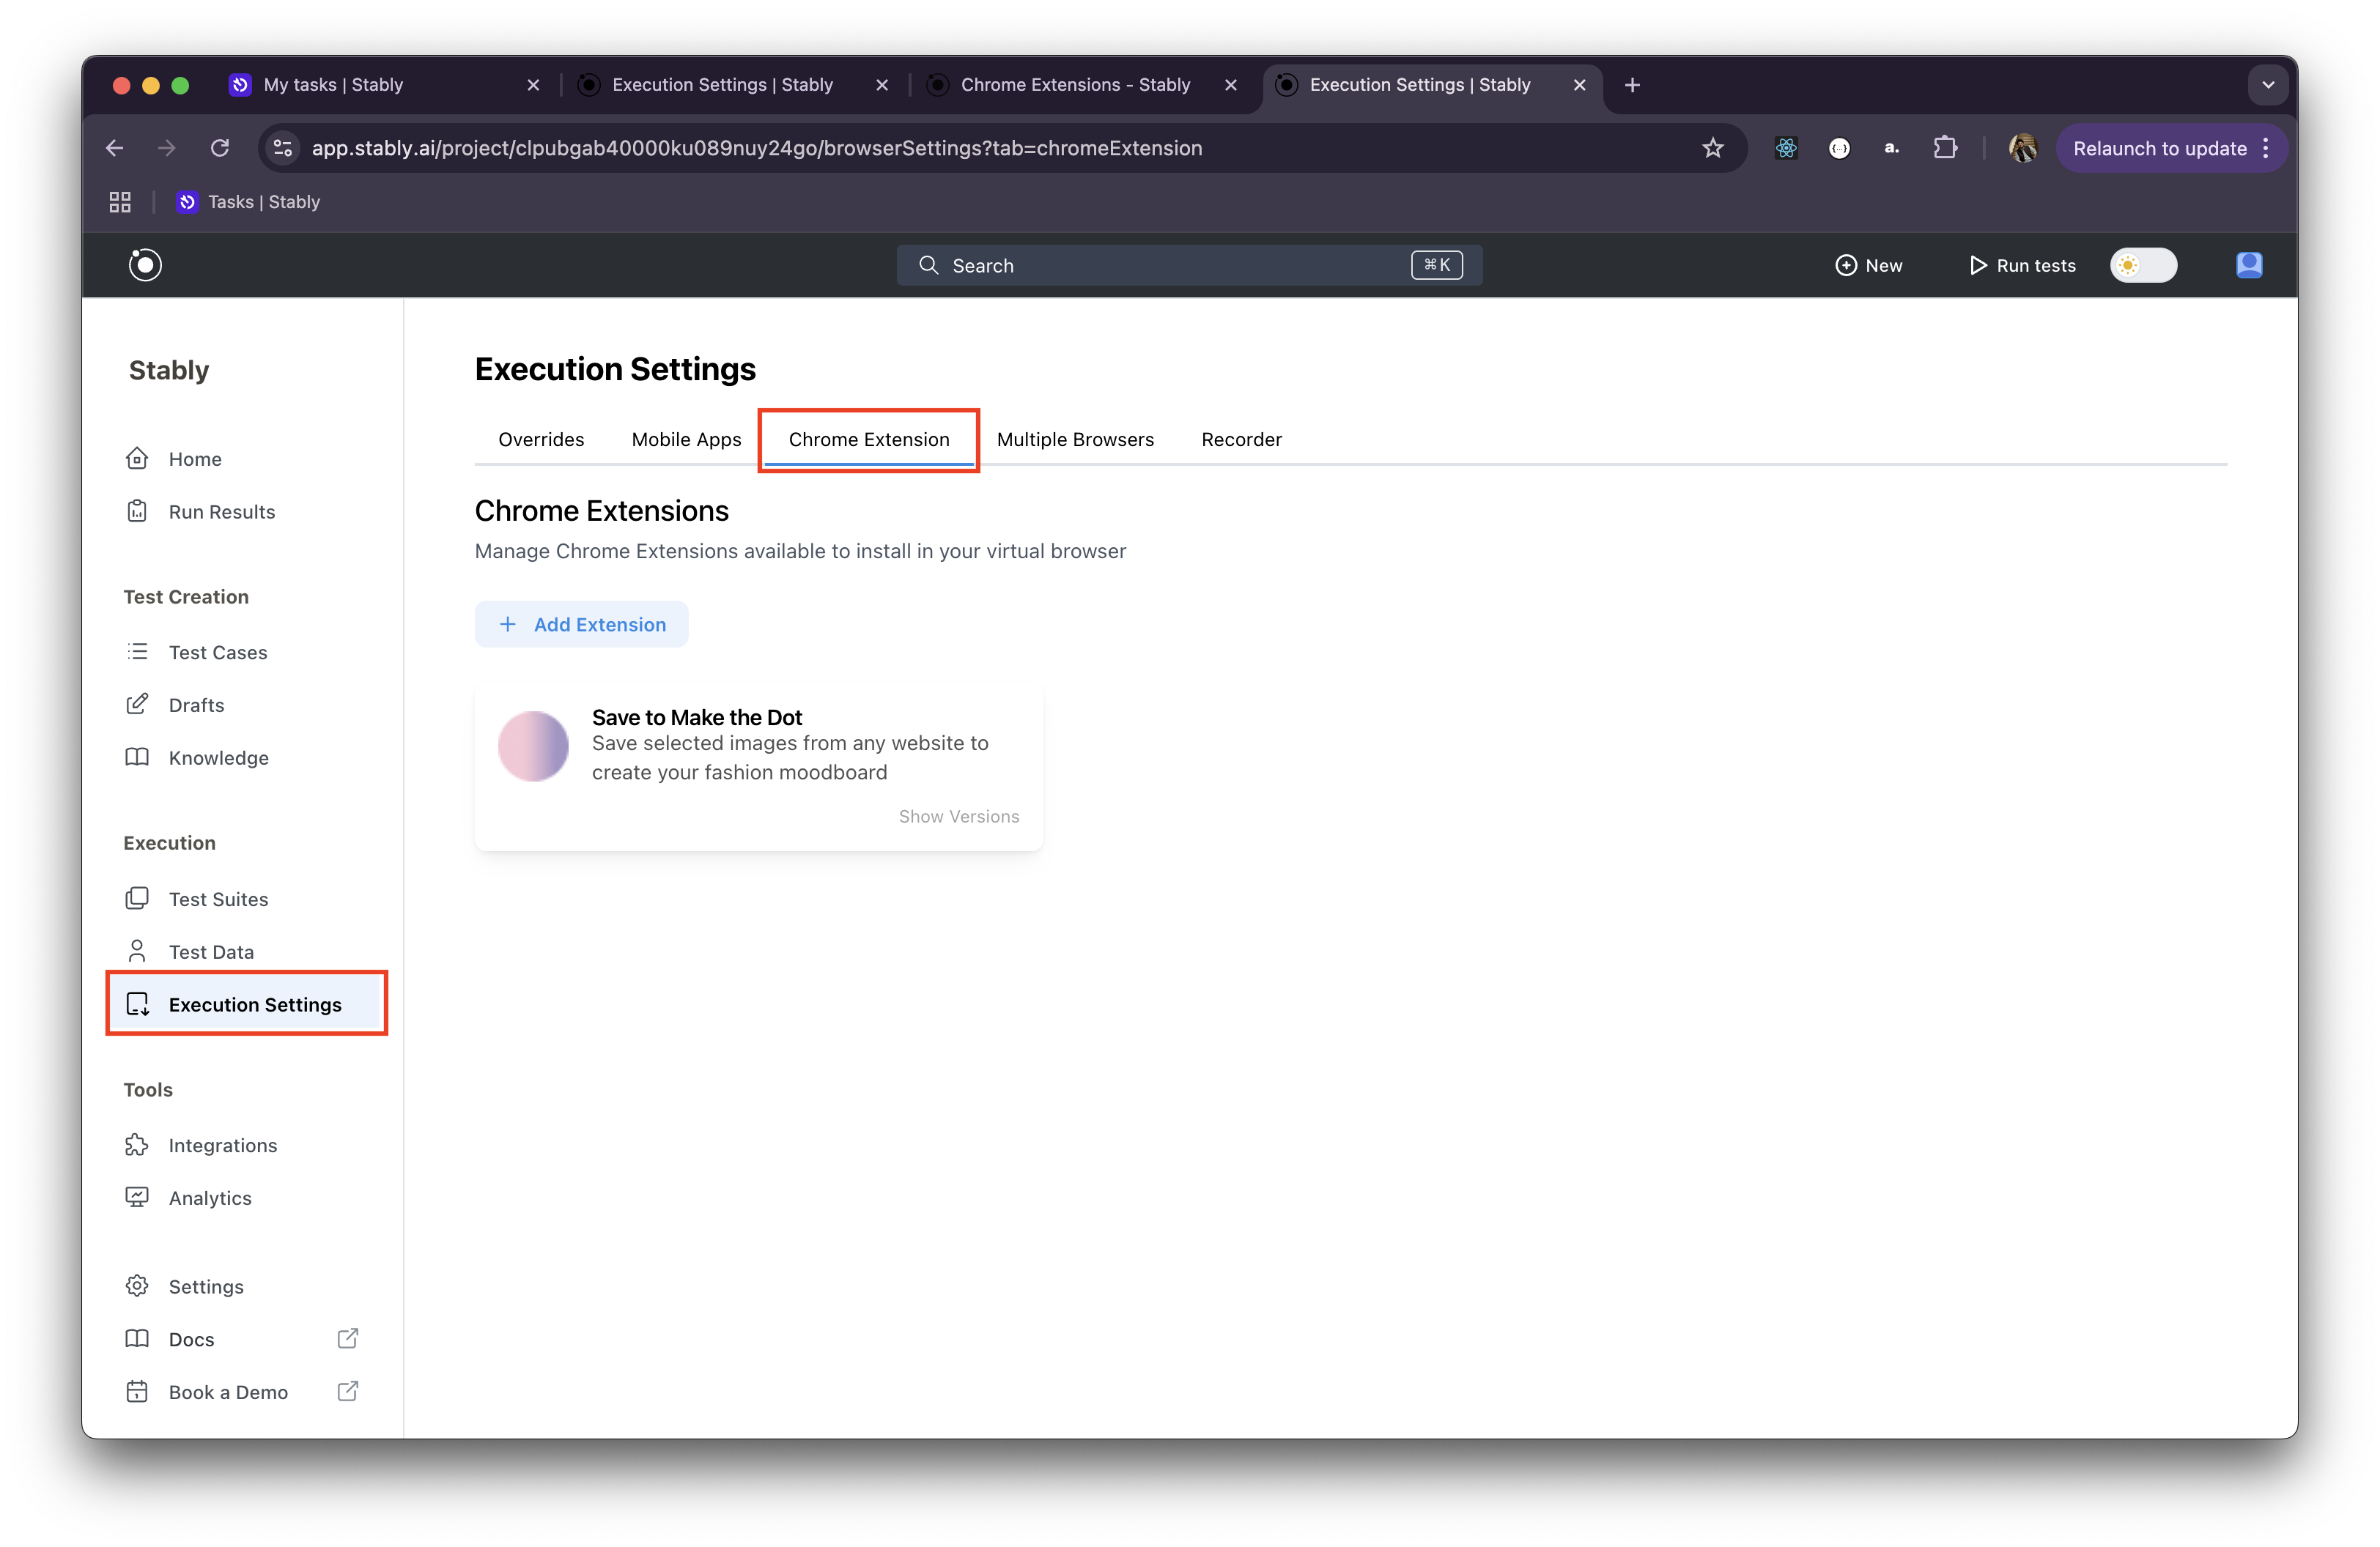Open Chrome three-dot menu
The height and width of the screenshot is (1547, 2380).
(x=2266, y=148)
